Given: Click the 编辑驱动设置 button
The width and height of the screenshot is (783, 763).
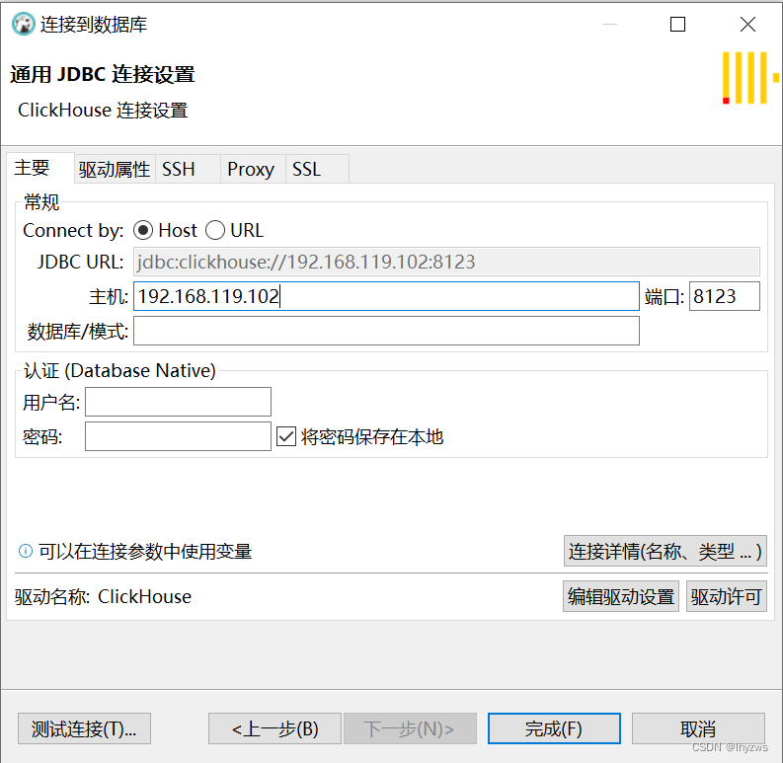Looking at the screenshot, I should 621,596.
